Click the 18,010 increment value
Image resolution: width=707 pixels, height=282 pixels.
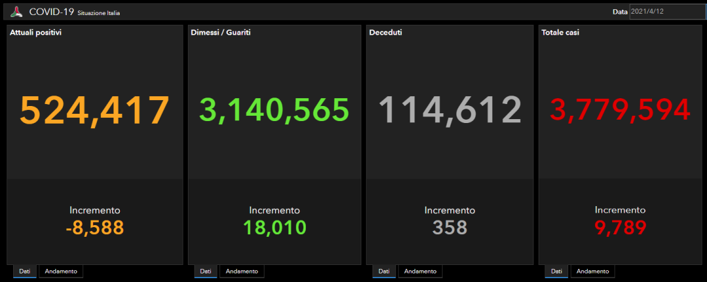pos(274,228)
